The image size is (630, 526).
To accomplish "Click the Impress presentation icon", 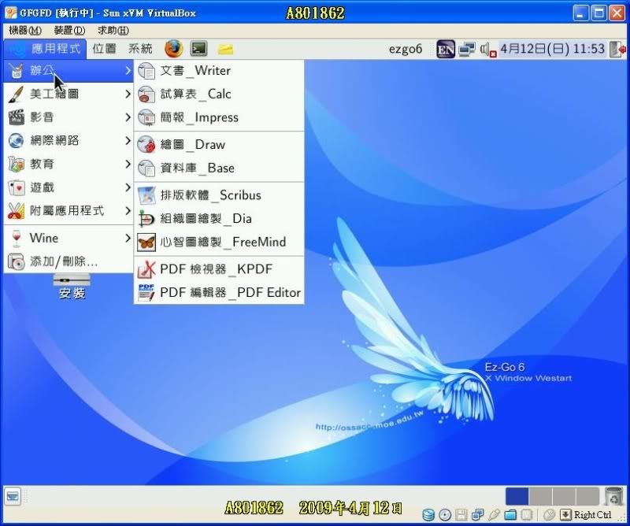I will click(146, 117).
